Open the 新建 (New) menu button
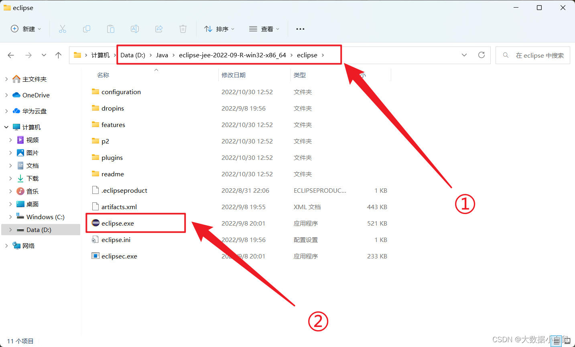The width and height of the screenshot is (575, 347). 26,29
